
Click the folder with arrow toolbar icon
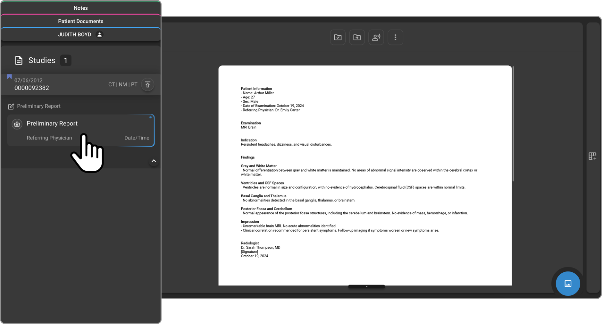coord(357,38)
